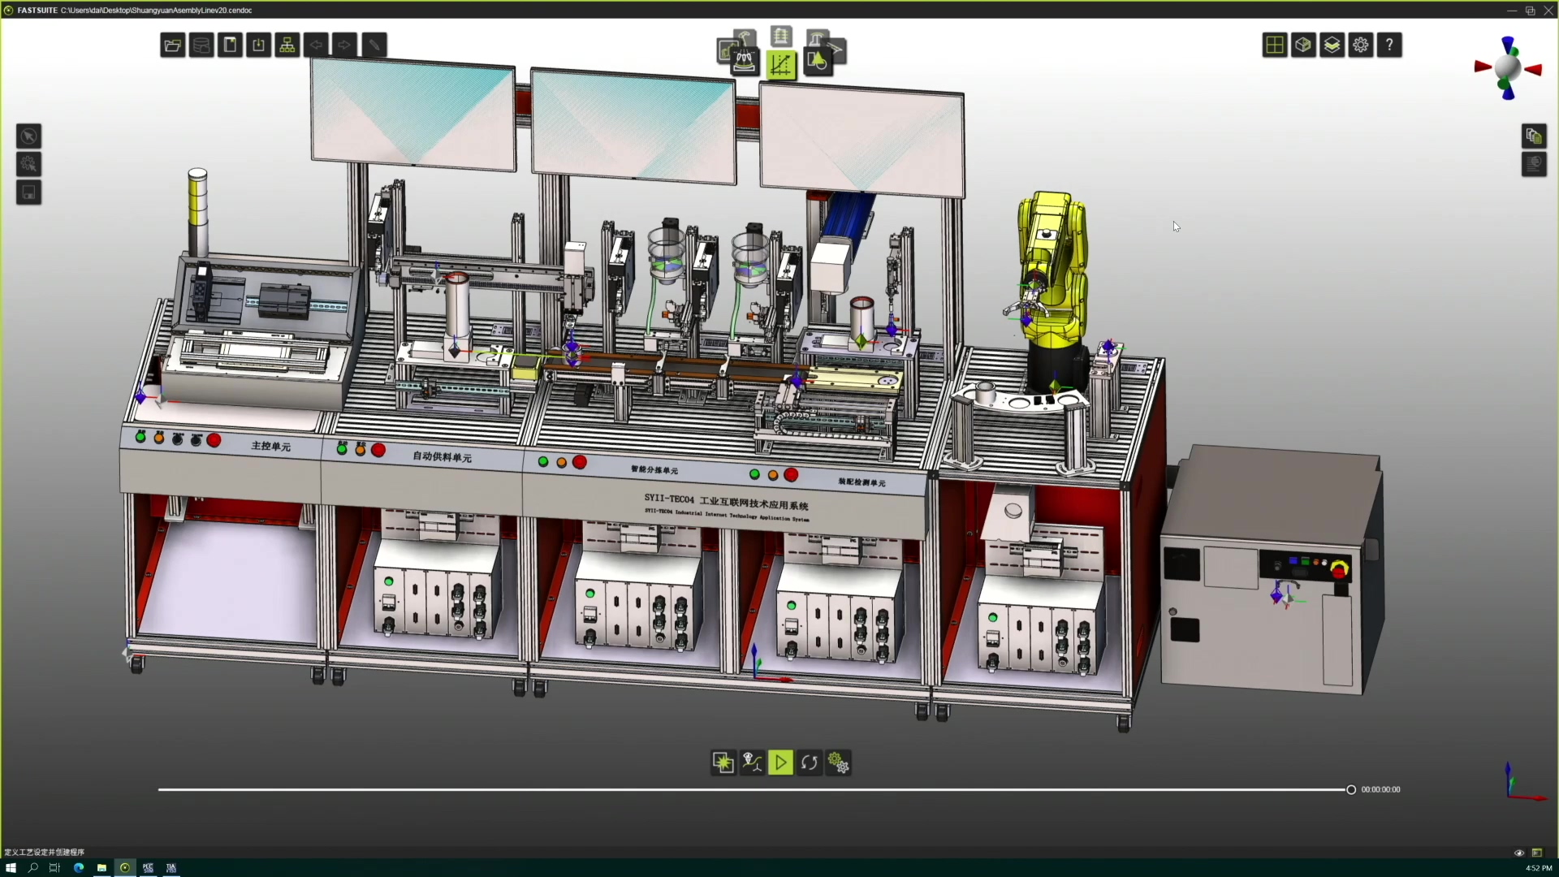Click the database icon in top toolbar
1559x877 pixels.
(201, 45)
